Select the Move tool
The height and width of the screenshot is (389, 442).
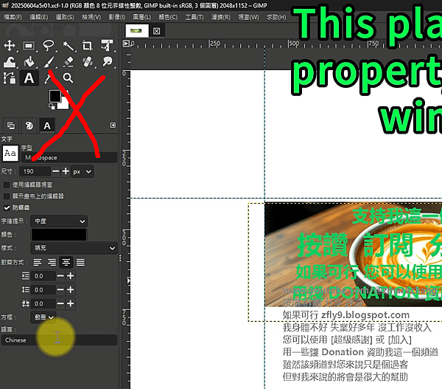pyautogui.click(x=10, y=46)
